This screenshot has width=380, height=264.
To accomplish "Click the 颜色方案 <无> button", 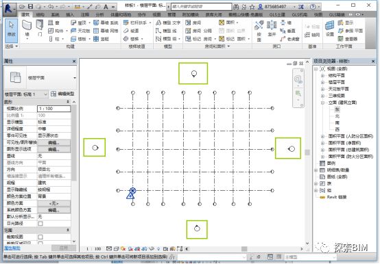I will (54, 203).
